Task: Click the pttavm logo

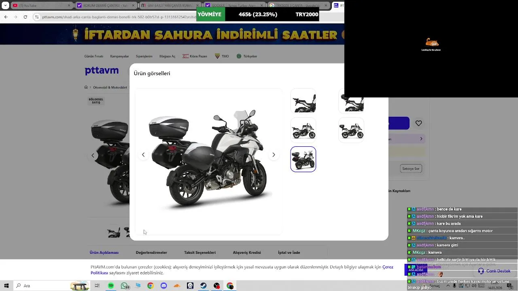Action: pos(102,70)
